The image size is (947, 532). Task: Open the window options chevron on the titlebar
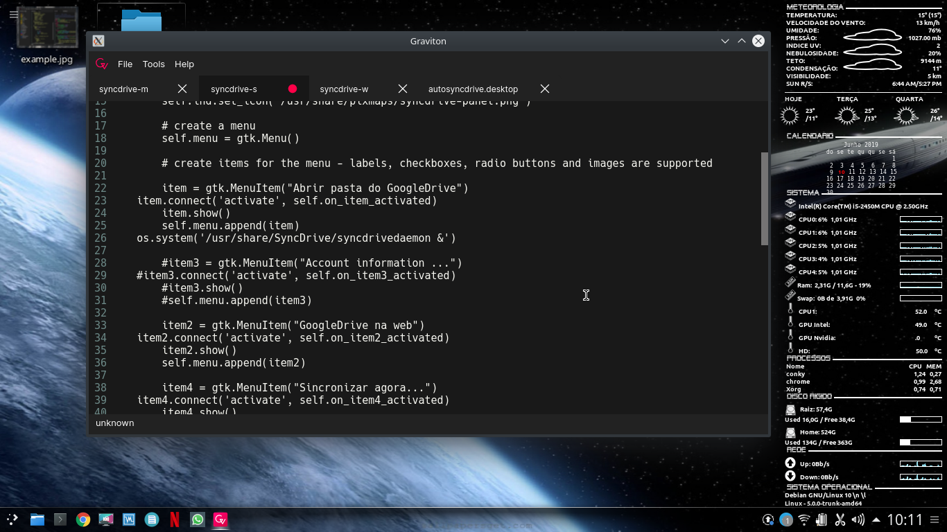tap(724, 41)
